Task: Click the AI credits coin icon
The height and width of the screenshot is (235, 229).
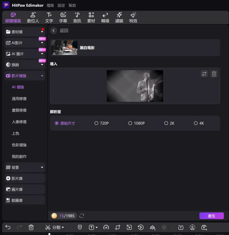Action: pyautogui.click(x=54, y=216)
